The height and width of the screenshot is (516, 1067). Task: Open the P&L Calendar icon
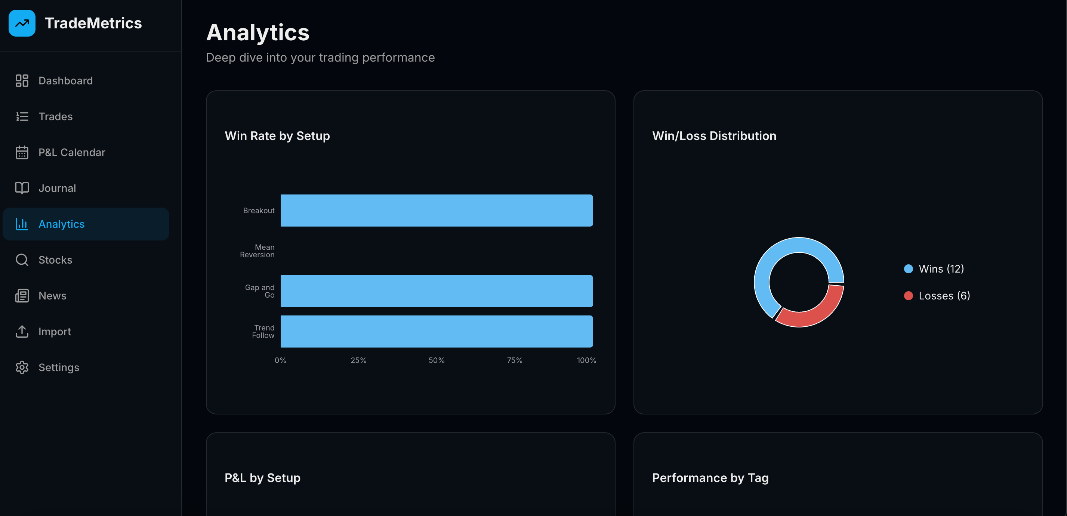[22, 152]
